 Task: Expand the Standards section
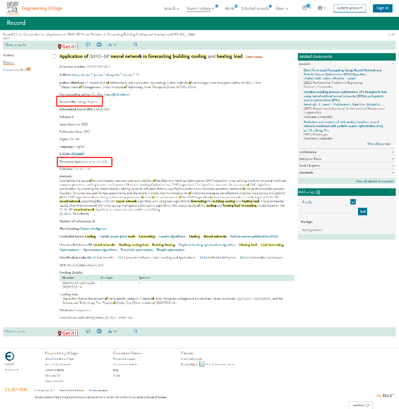click(347, 173)
